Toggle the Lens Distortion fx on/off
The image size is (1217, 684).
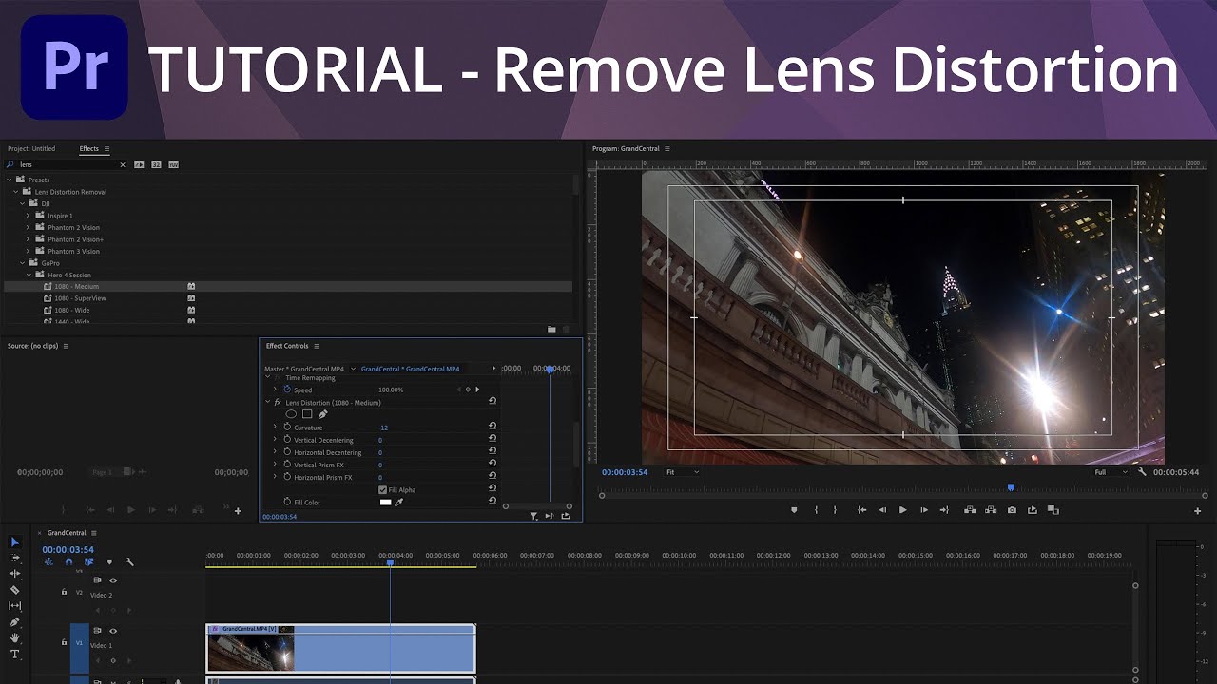point(278,403)
